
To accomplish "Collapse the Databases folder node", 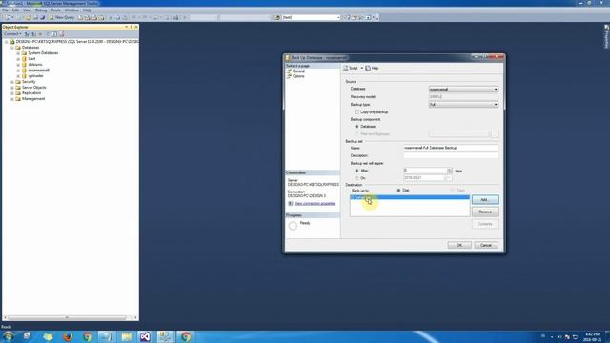I will click(x=12, y=48).
